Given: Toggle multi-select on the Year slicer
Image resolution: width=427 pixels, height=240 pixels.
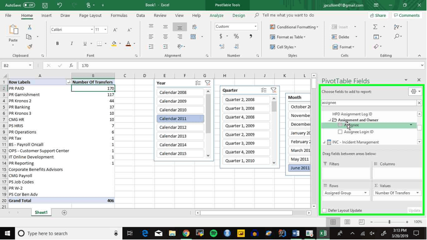Looking at the screenshot, I should tap(198, 83).
